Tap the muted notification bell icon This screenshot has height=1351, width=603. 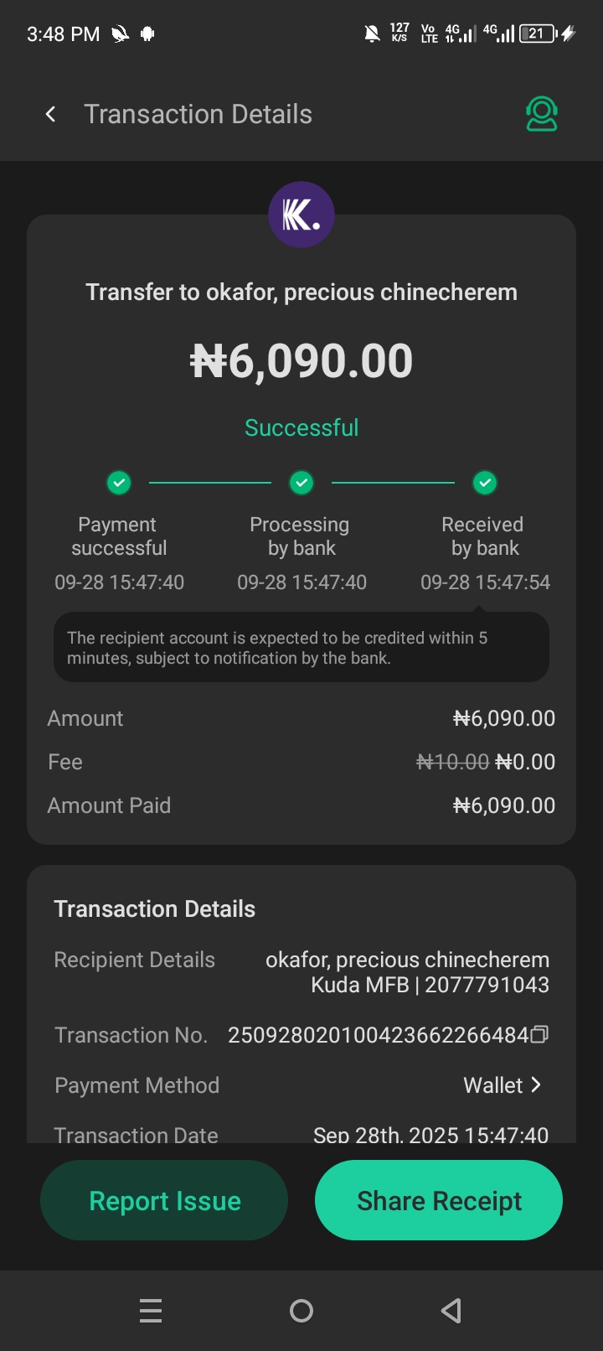point(372,34)
